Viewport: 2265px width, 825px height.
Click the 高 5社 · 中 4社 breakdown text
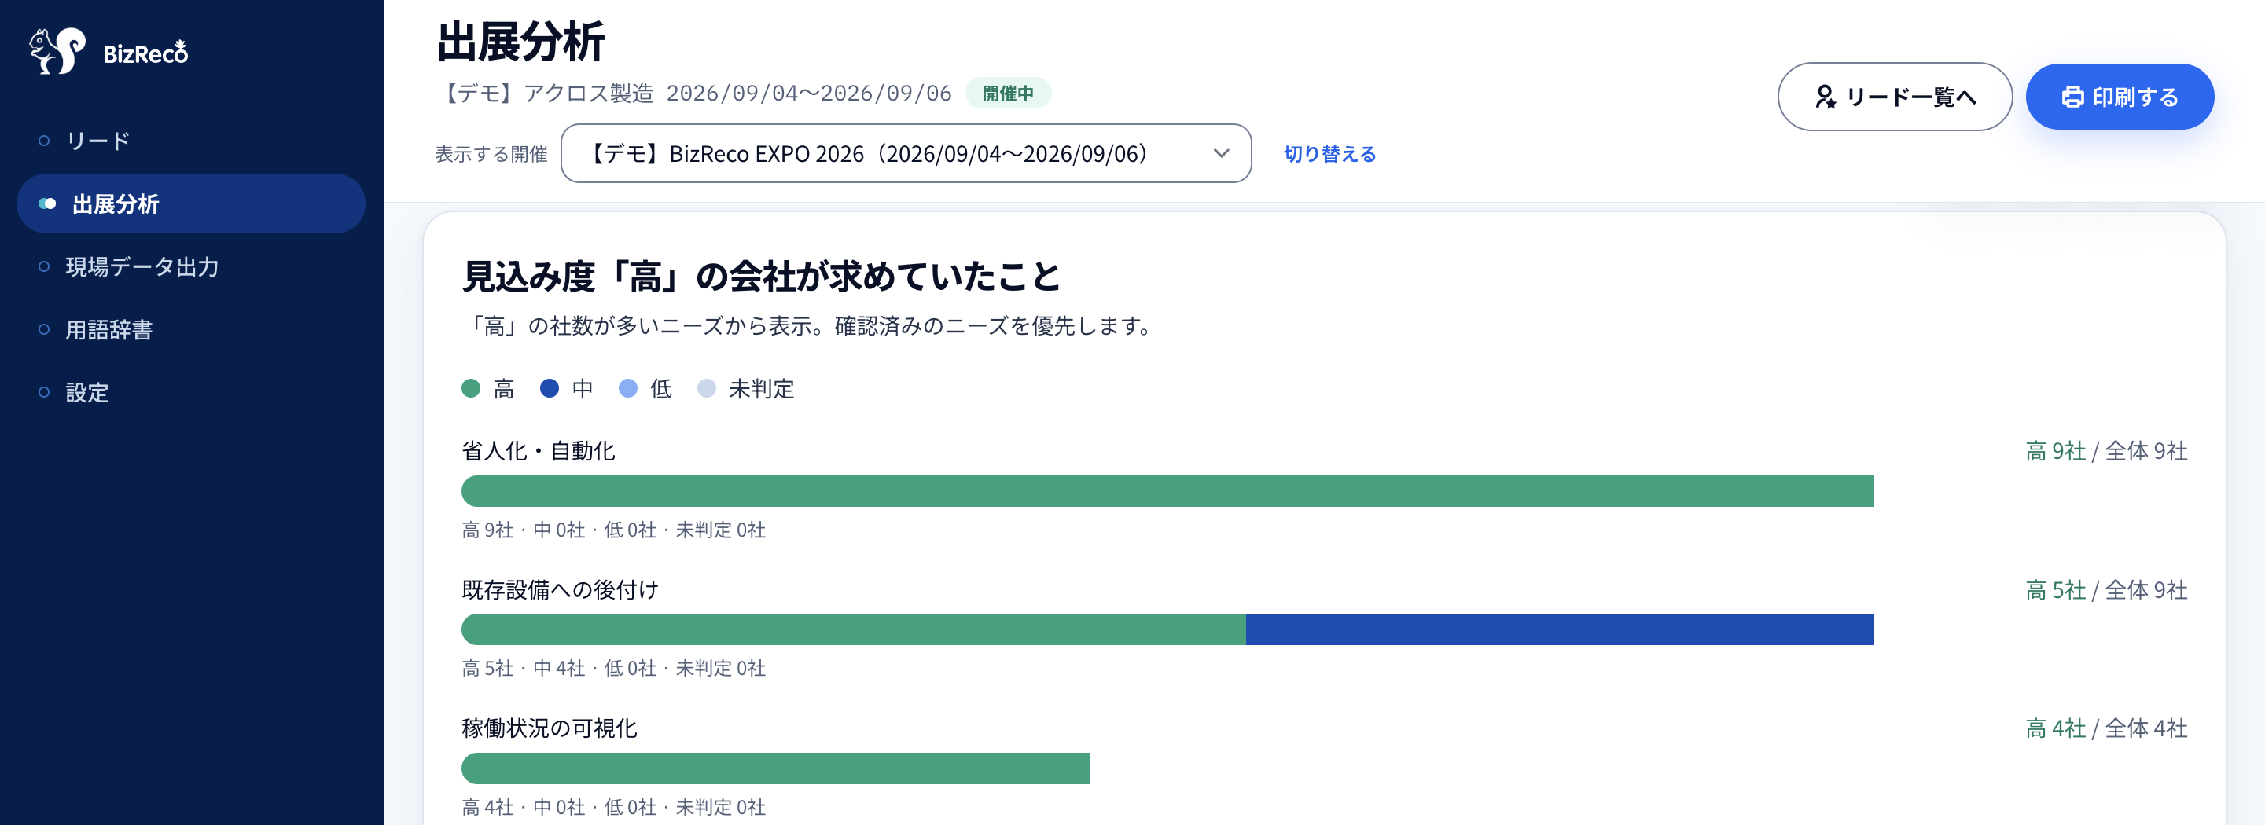pos(614,668)
